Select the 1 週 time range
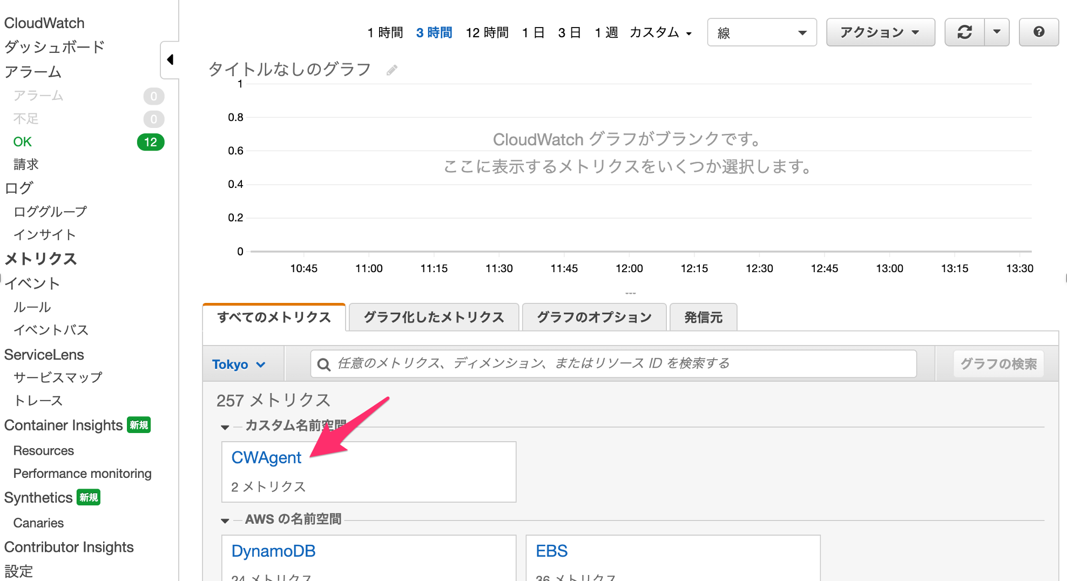The width and height of the screenshot is (1067, 581). 606,33
